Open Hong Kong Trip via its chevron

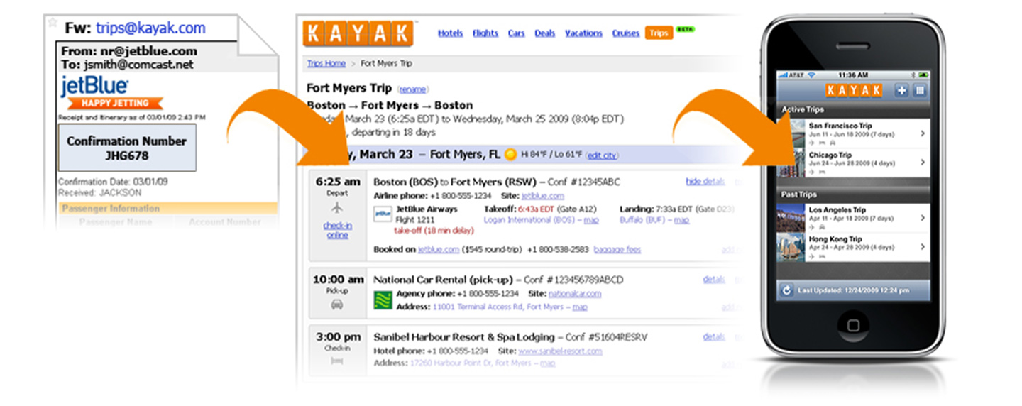pyautogui.click(x=922, y=246)
